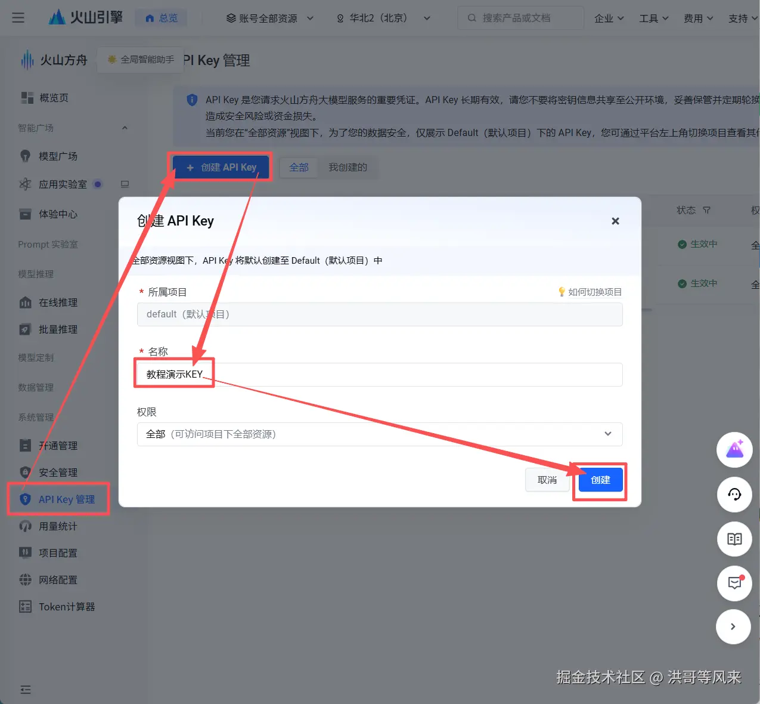Open 体验中心 in sidebar
760x704 pixels.
click(x=58, y=214)
